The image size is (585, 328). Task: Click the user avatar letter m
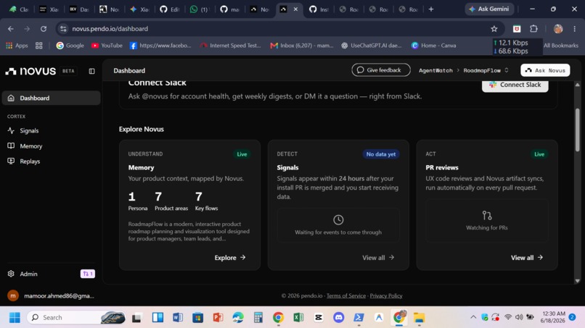[12, 295]
